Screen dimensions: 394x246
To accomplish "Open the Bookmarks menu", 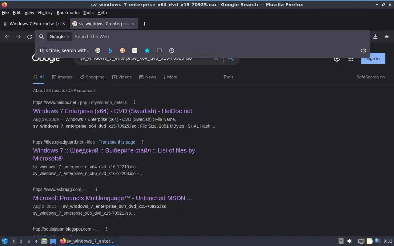I will 68,13.
